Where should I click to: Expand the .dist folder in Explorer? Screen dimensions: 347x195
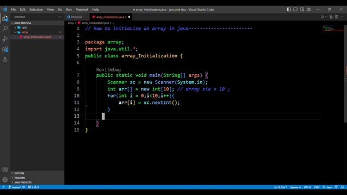[x=37, y=28]
